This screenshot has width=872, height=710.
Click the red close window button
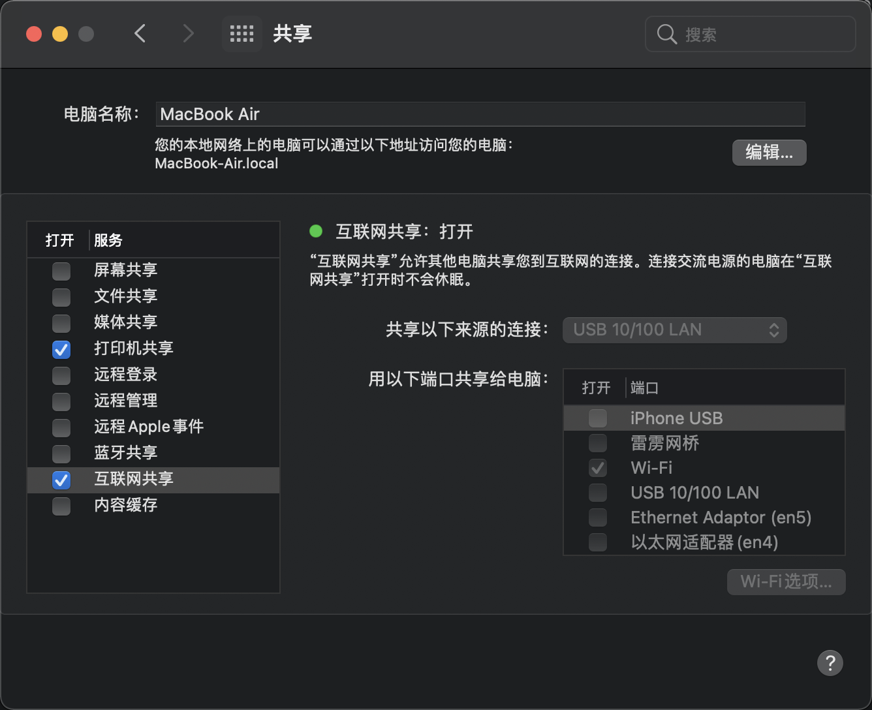pyautogui.click(x=34, y=34)
